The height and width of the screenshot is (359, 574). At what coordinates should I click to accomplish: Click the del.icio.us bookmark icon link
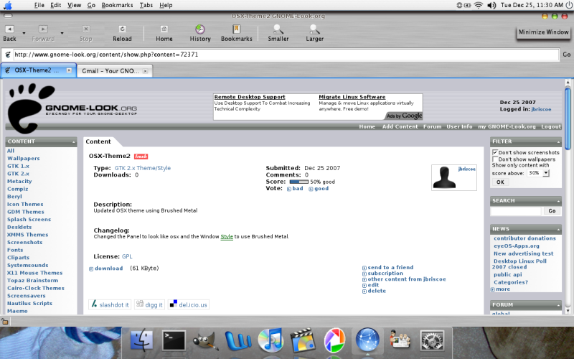click(189, 304)
